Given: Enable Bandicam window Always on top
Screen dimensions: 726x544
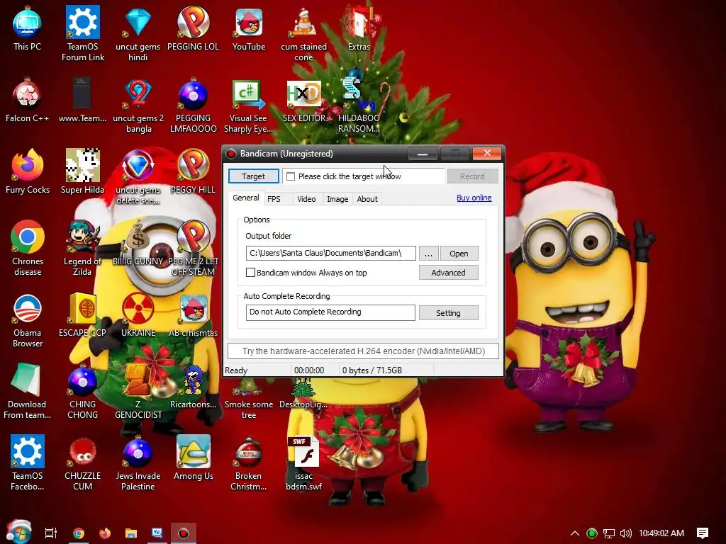Looking at the screenshot, I should 250,273.
